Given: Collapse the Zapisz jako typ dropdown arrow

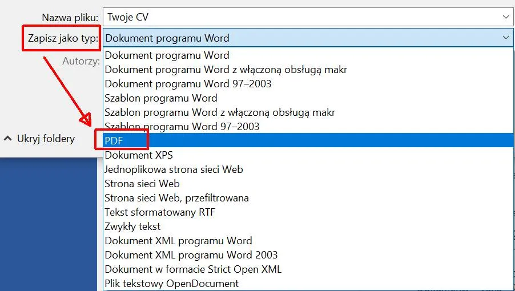Looking at the screenshot, I should pos(505,38).
